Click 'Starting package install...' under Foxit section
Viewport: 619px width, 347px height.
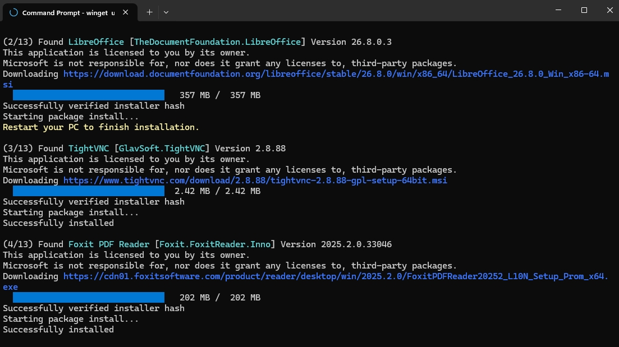point(71,319)
